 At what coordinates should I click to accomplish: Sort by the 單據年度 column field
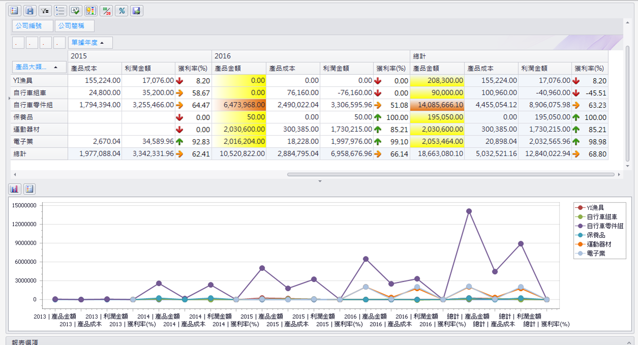[91, 43]
